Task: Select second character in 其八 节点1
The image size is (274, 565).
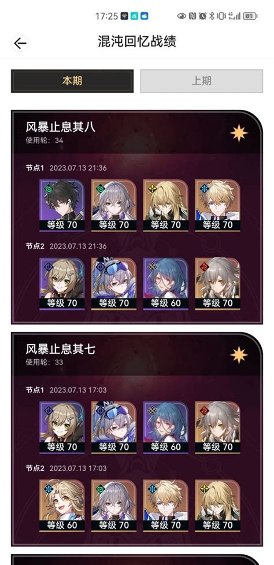Action: tap(114, 205)
